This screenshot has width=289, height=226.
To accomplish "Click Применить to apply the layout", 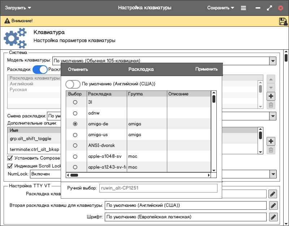I will pyautogui.click(x=206, y=70).
